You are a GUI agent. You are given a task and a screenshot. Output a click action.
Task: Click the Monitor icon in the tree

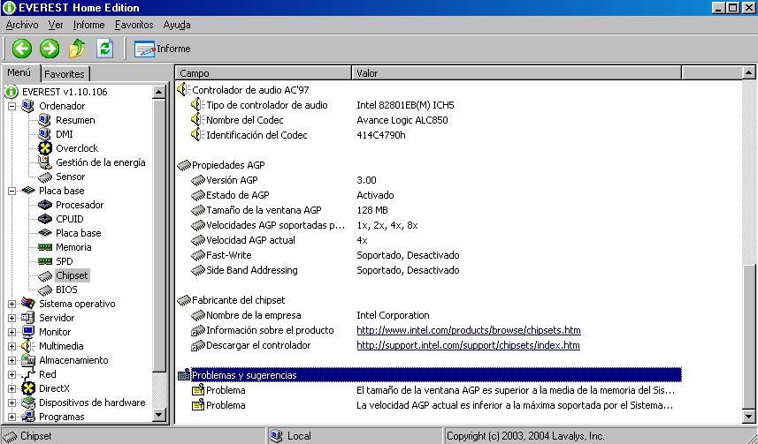[28, 332]
